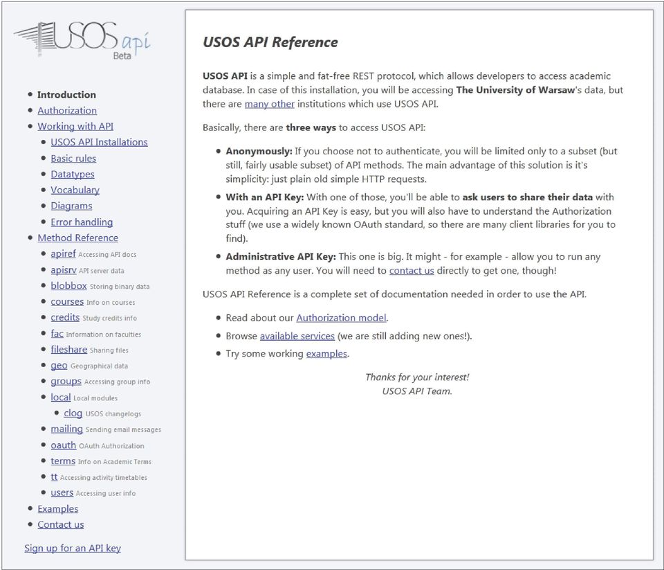The height and width of the screenshot is (570, 664).
Task: Click 'The University of Warsaw' bold text
Action: point(515,90)
